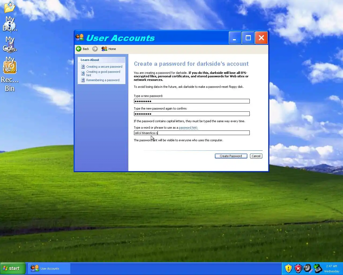The image size is (343, 275).
Task: Click the Back label in toolbar
Action: 86,49
